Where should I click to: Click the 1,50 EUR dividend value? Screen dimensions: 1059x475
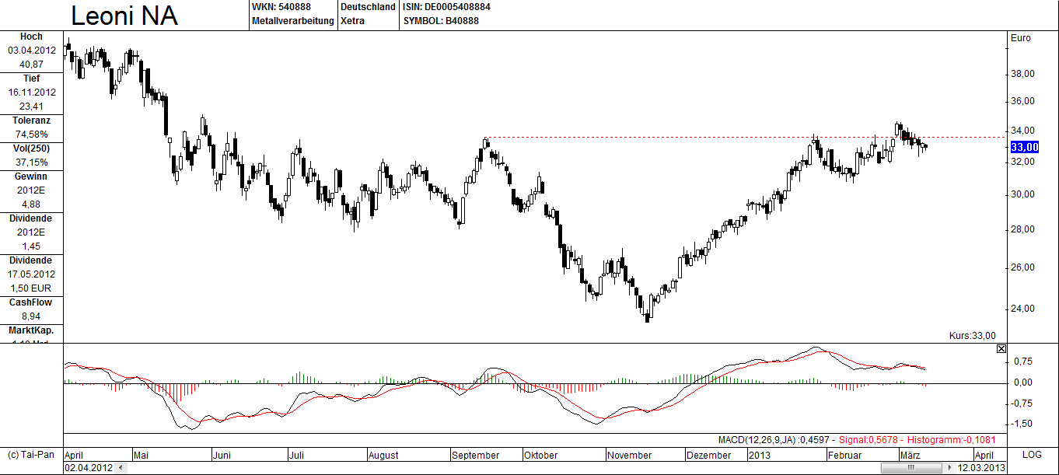32,288
